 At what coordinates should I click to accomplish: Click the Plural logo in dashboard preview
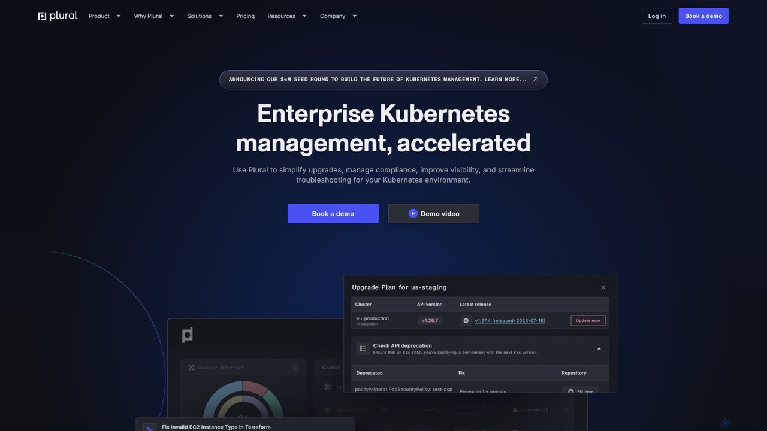[188, 335]
